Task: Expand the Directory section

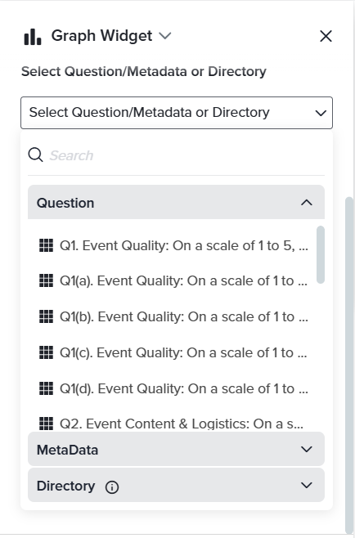Action: click(x=176, y=486)
